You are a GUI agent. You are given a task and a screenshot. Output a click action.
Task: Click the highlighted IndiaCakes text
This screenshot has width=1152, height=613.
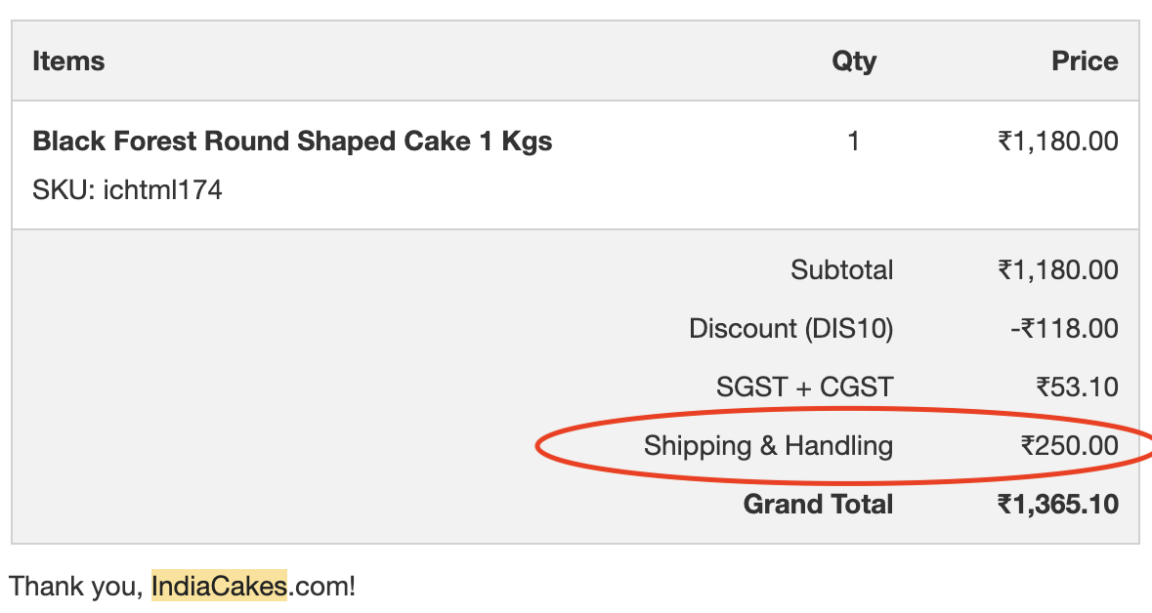(x=219, y=586)
